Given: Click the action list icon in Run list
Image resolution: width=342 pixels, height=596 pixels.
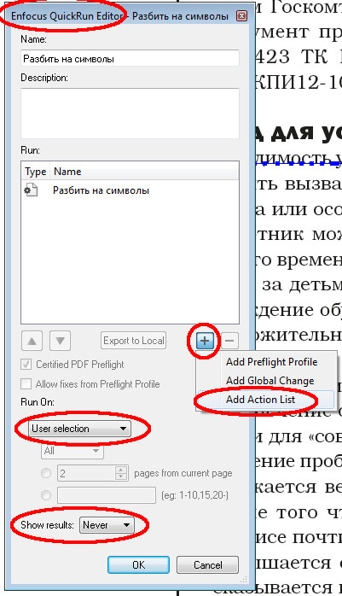Looking at the screenshot, I should [31, 190].
